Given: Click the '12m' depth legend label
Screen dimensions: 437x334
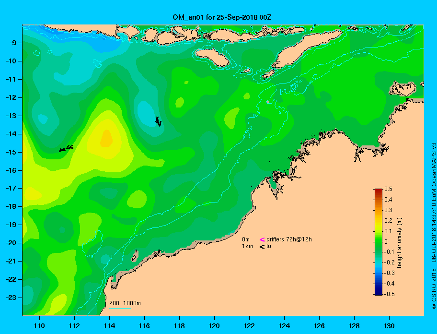Looking at the screenshot, I should [x=247, y=246].
